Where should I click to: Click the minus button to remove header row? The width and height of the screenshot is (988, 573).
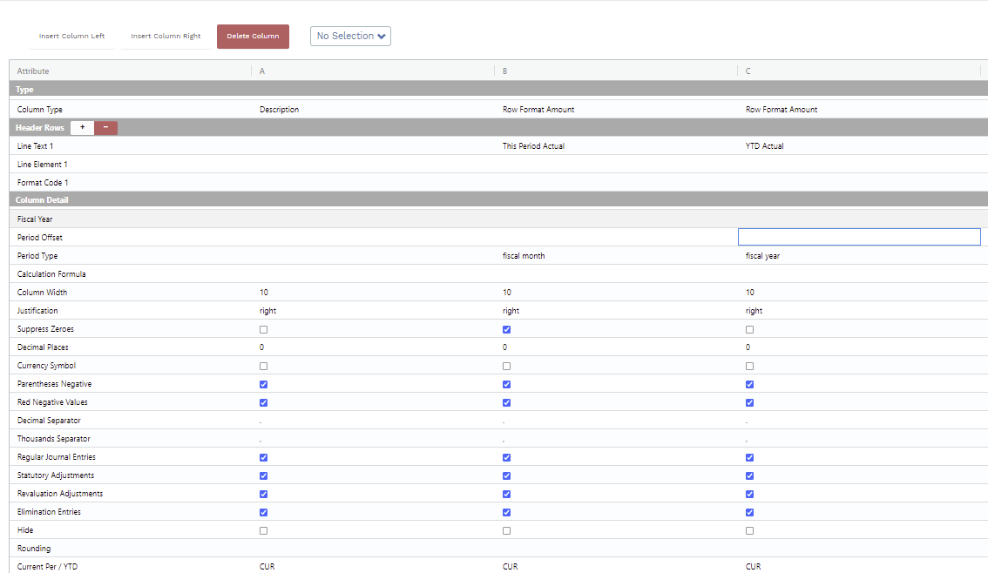105,128
